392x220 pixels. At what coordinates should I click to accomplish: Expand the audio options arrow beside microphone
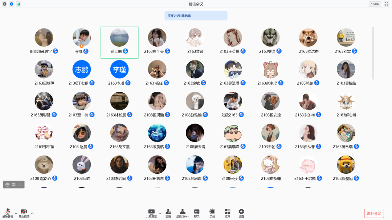16,213
